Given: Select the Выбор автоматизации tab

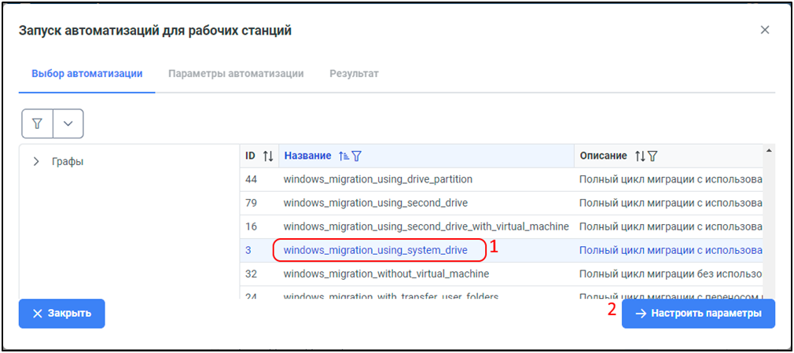Looking at the screenshot, I should 86,74.
